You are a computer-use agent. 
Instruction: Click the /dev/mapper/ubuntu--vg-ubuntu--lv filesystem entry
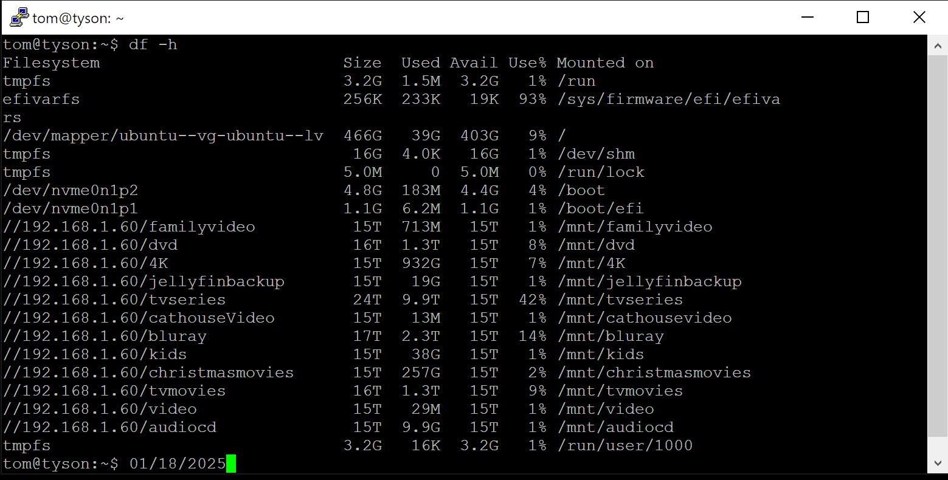pos(163,135)
